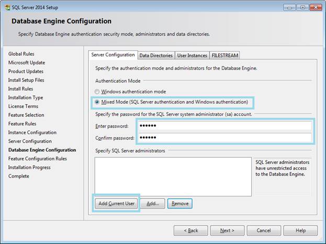326x244 pixels.
Task: Select Mixed Mode authentication radio button
Action: (x=97, y=102)
